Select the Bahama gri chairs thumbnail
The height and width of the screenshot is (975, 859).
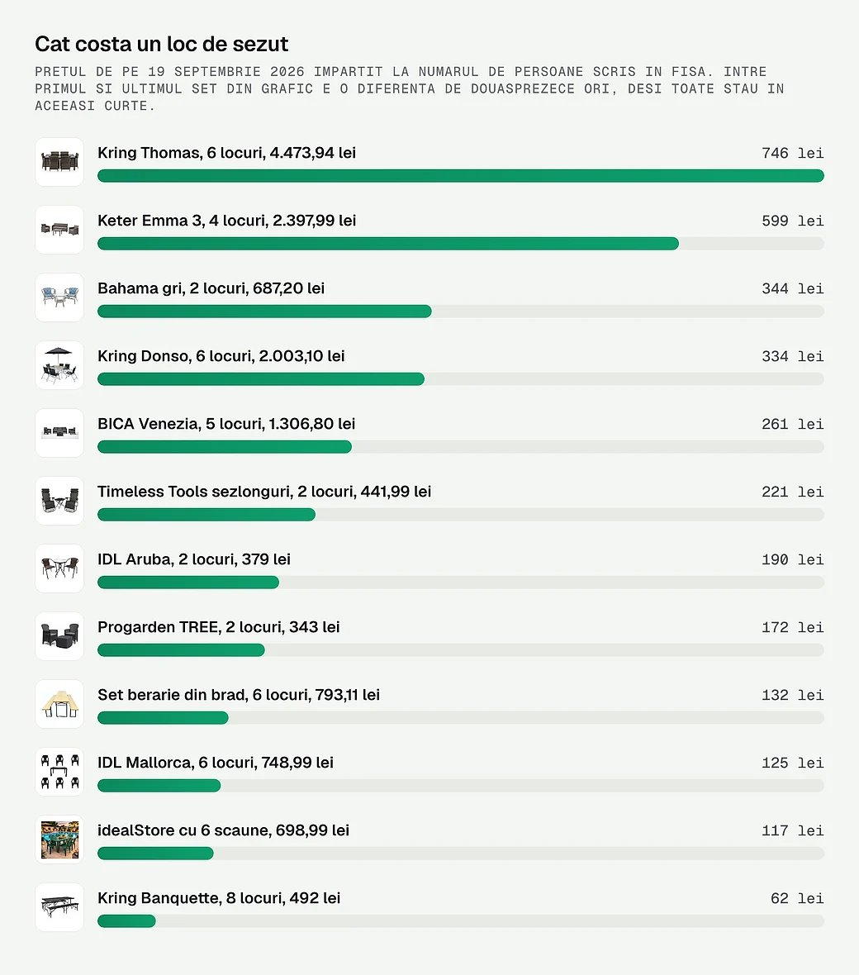(x=59, y=297)
